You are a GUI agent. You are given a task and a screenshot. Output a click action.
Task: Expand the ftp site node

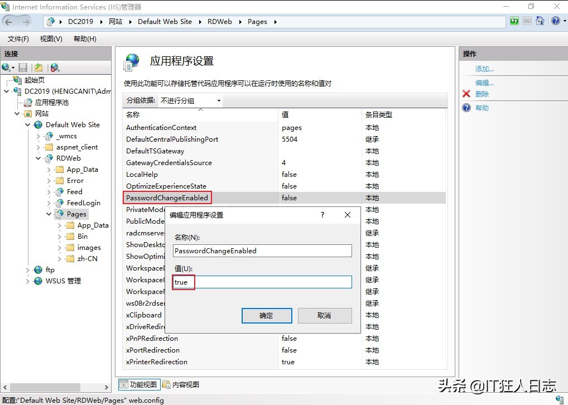(x=27, y=270)
